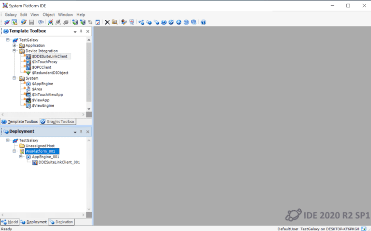The height and width of the screenshot is (231, 371).
Task: Select WinPlatform_001 in the Deployment tree
Action: [42, 151]
